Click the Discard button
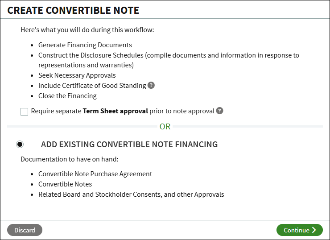The height and width of the screenshot is (240, 330). [x=25, y=230]
